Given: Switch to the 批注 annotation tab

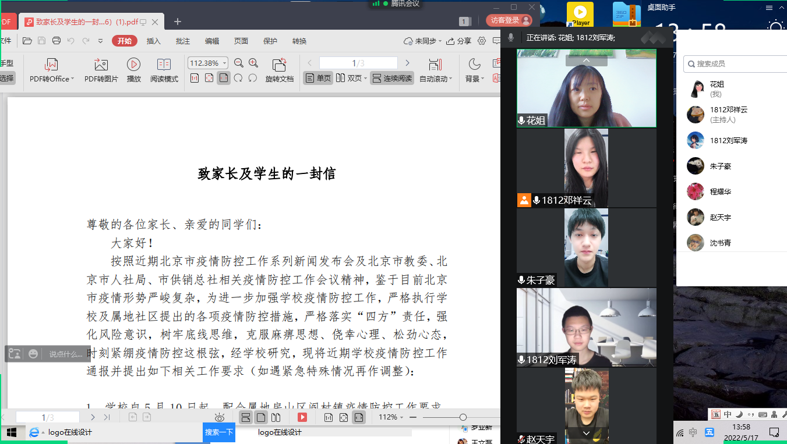Looking at the screenshot, I should click(183, 41).
